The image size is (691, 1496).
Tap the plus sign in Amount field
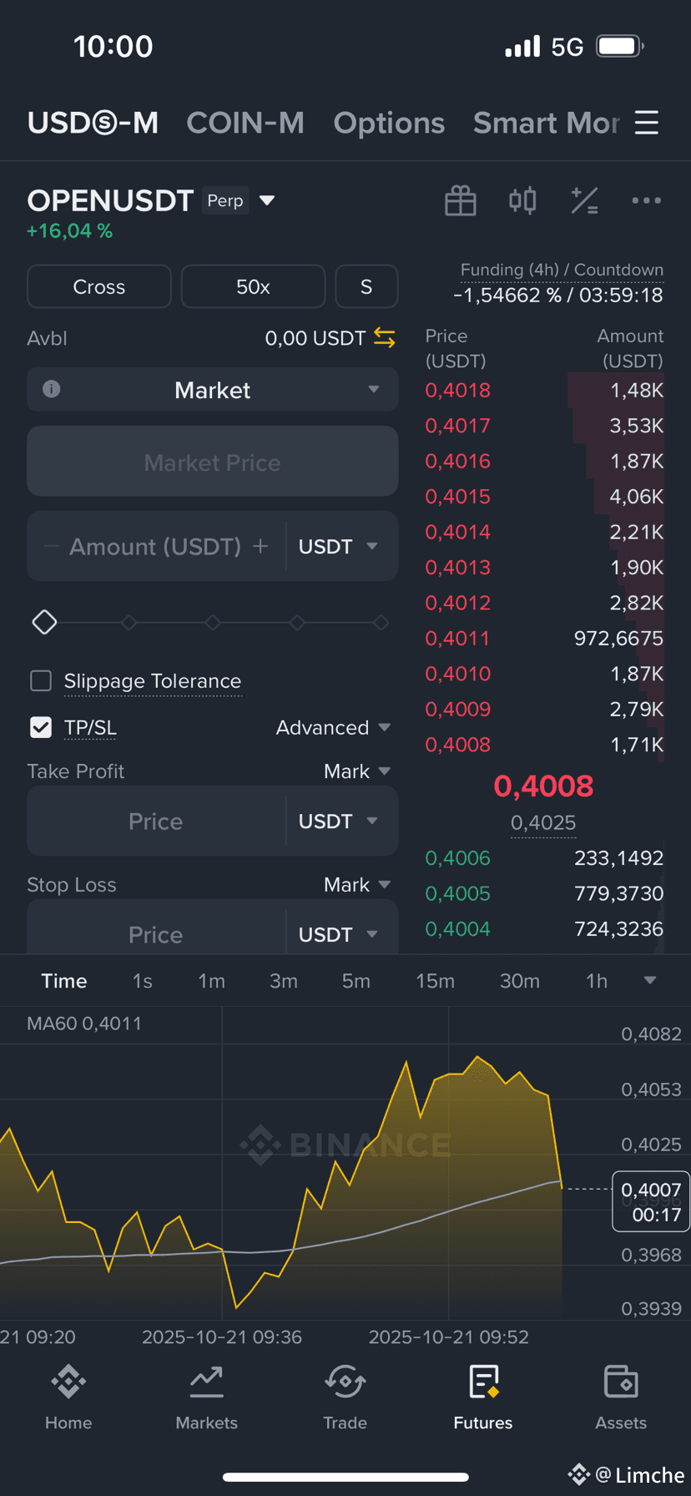(x=260, y=546)
